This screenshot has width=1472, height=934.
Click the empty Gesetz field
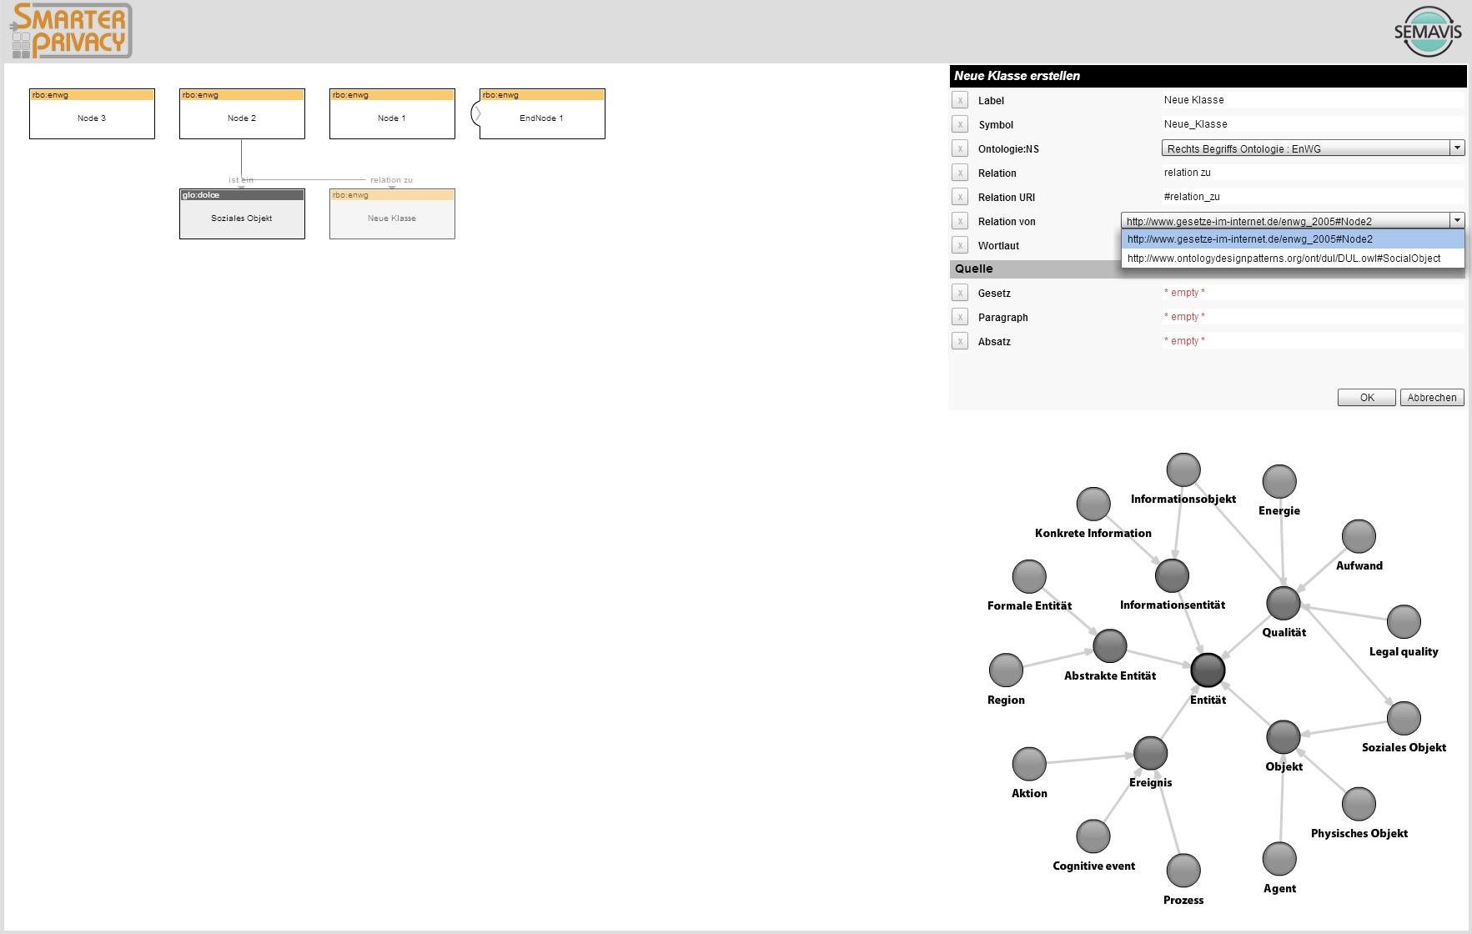coord(1184,293)
